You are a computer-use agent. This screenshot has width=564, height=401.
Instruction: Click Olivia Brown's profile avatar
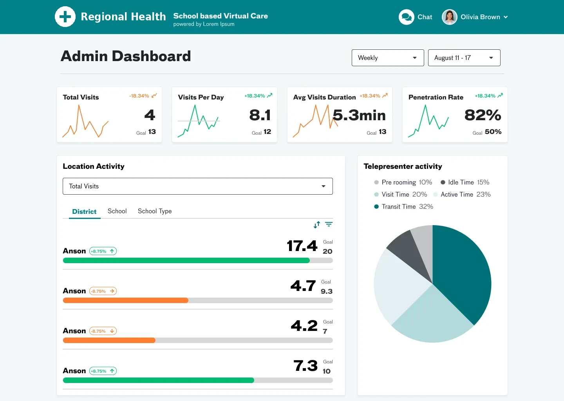click(449, 17)
